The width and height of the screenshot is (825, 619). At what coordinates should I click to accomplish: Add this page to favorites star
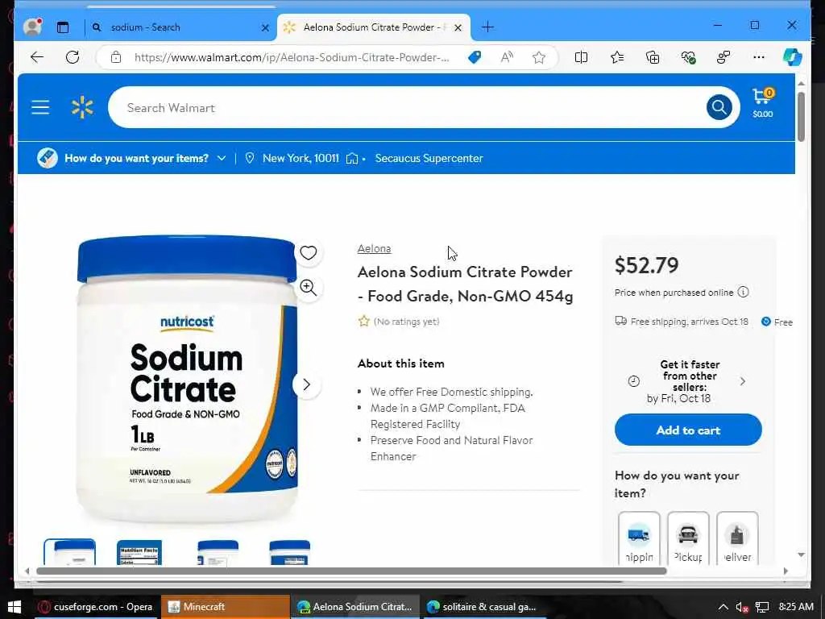pos(539,57)
